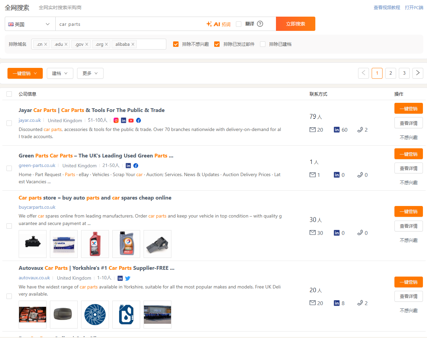
Task: Open Jayar's Facebook page icon
Action: pos(138,120)
